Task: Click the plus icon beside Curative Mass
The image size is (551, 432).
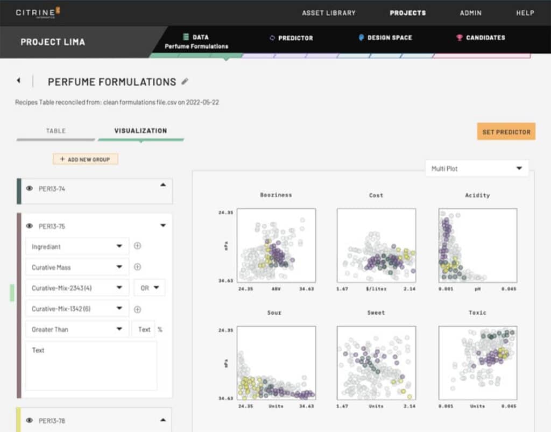Action: (137, 267)
